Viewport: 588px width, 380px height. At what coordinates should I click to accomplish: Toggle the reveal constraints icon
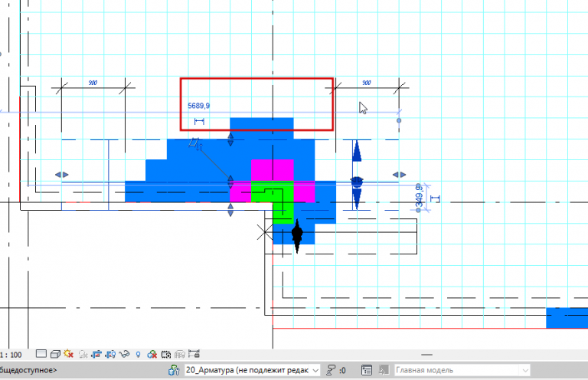(194, 353)
